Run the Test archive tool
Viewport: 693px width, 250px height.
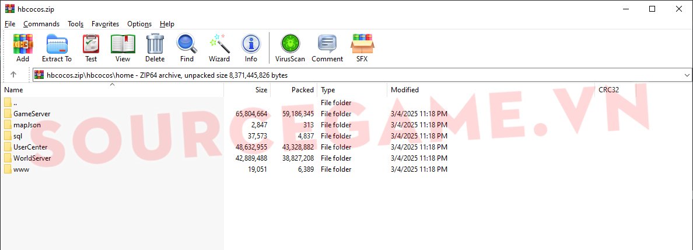click(91, 47)
